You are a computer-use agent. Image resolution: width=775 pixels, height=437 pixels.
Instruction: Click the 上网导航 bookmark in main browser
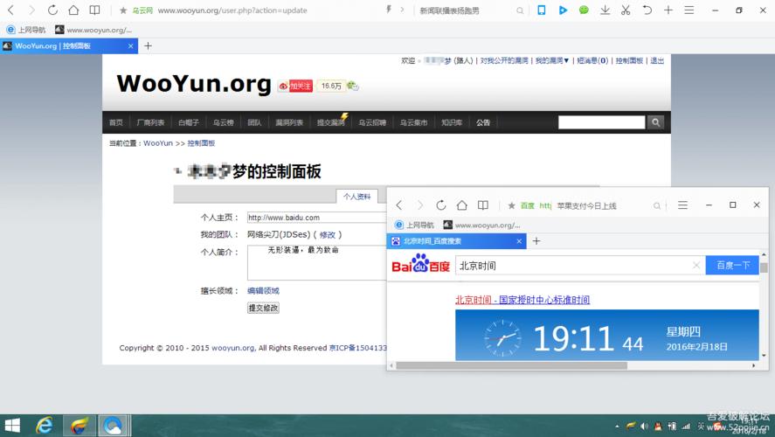(25, 30)
